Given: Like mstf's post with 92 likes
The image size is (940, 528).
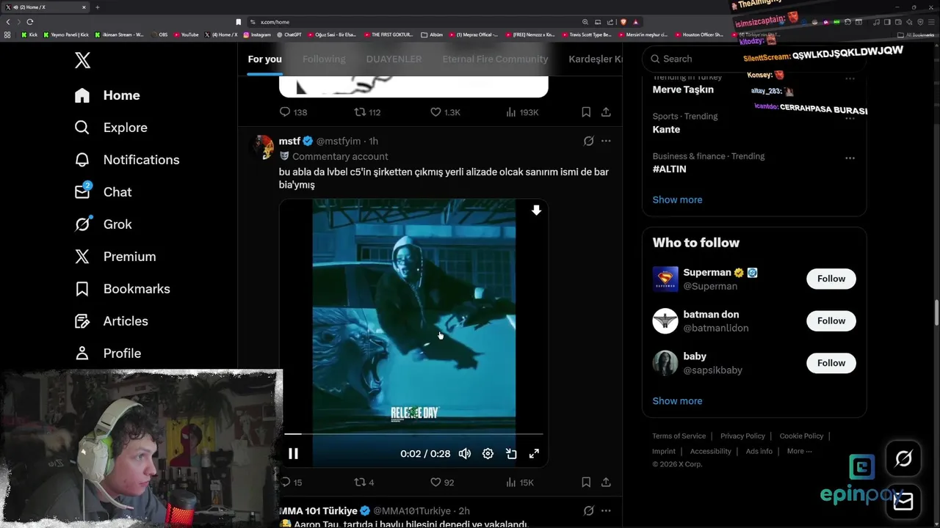Looking at the screenshot, I should [x=442, y=483].
